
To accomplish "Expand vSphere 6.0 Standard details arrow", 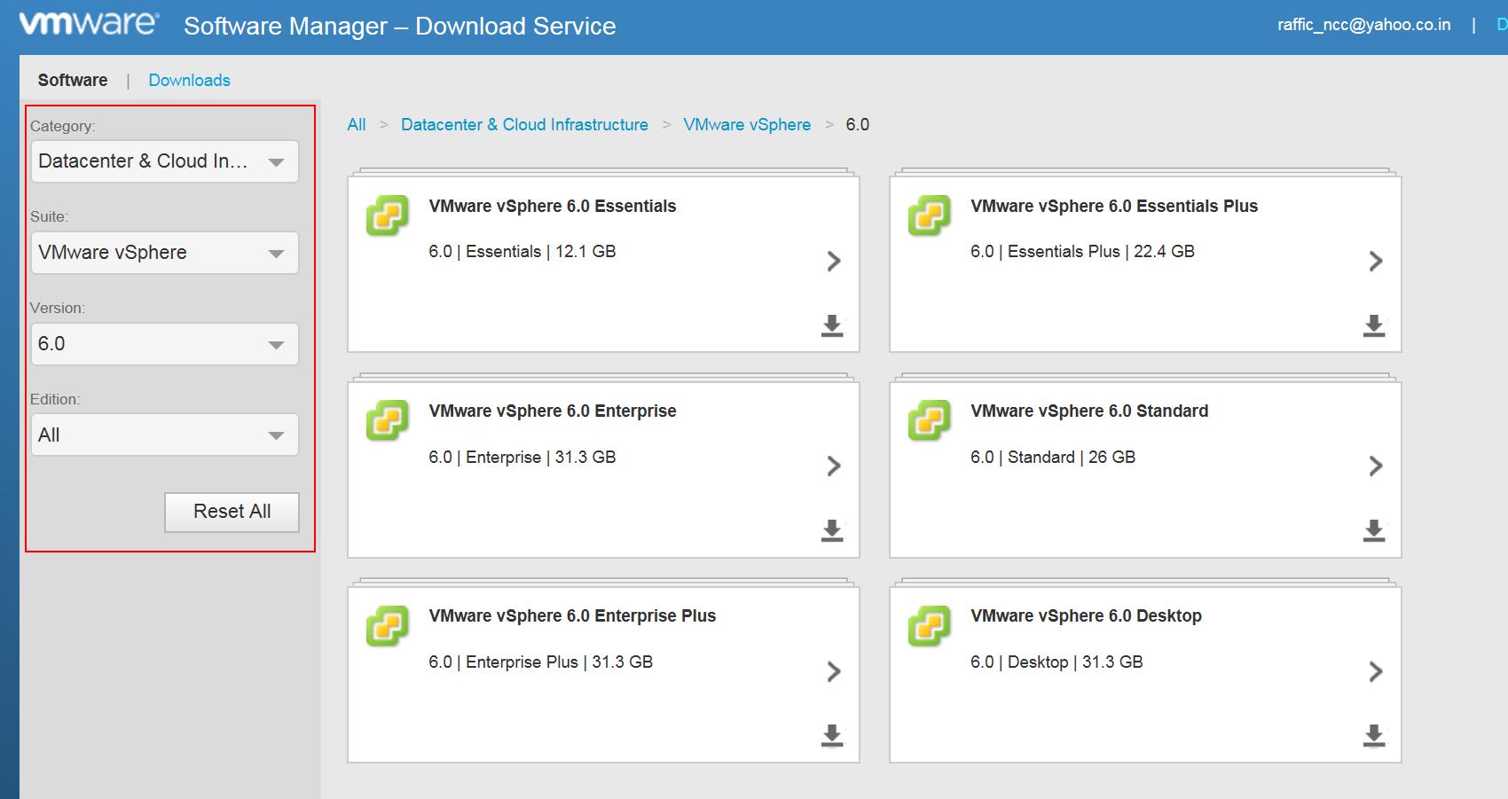I will 1376,466.
